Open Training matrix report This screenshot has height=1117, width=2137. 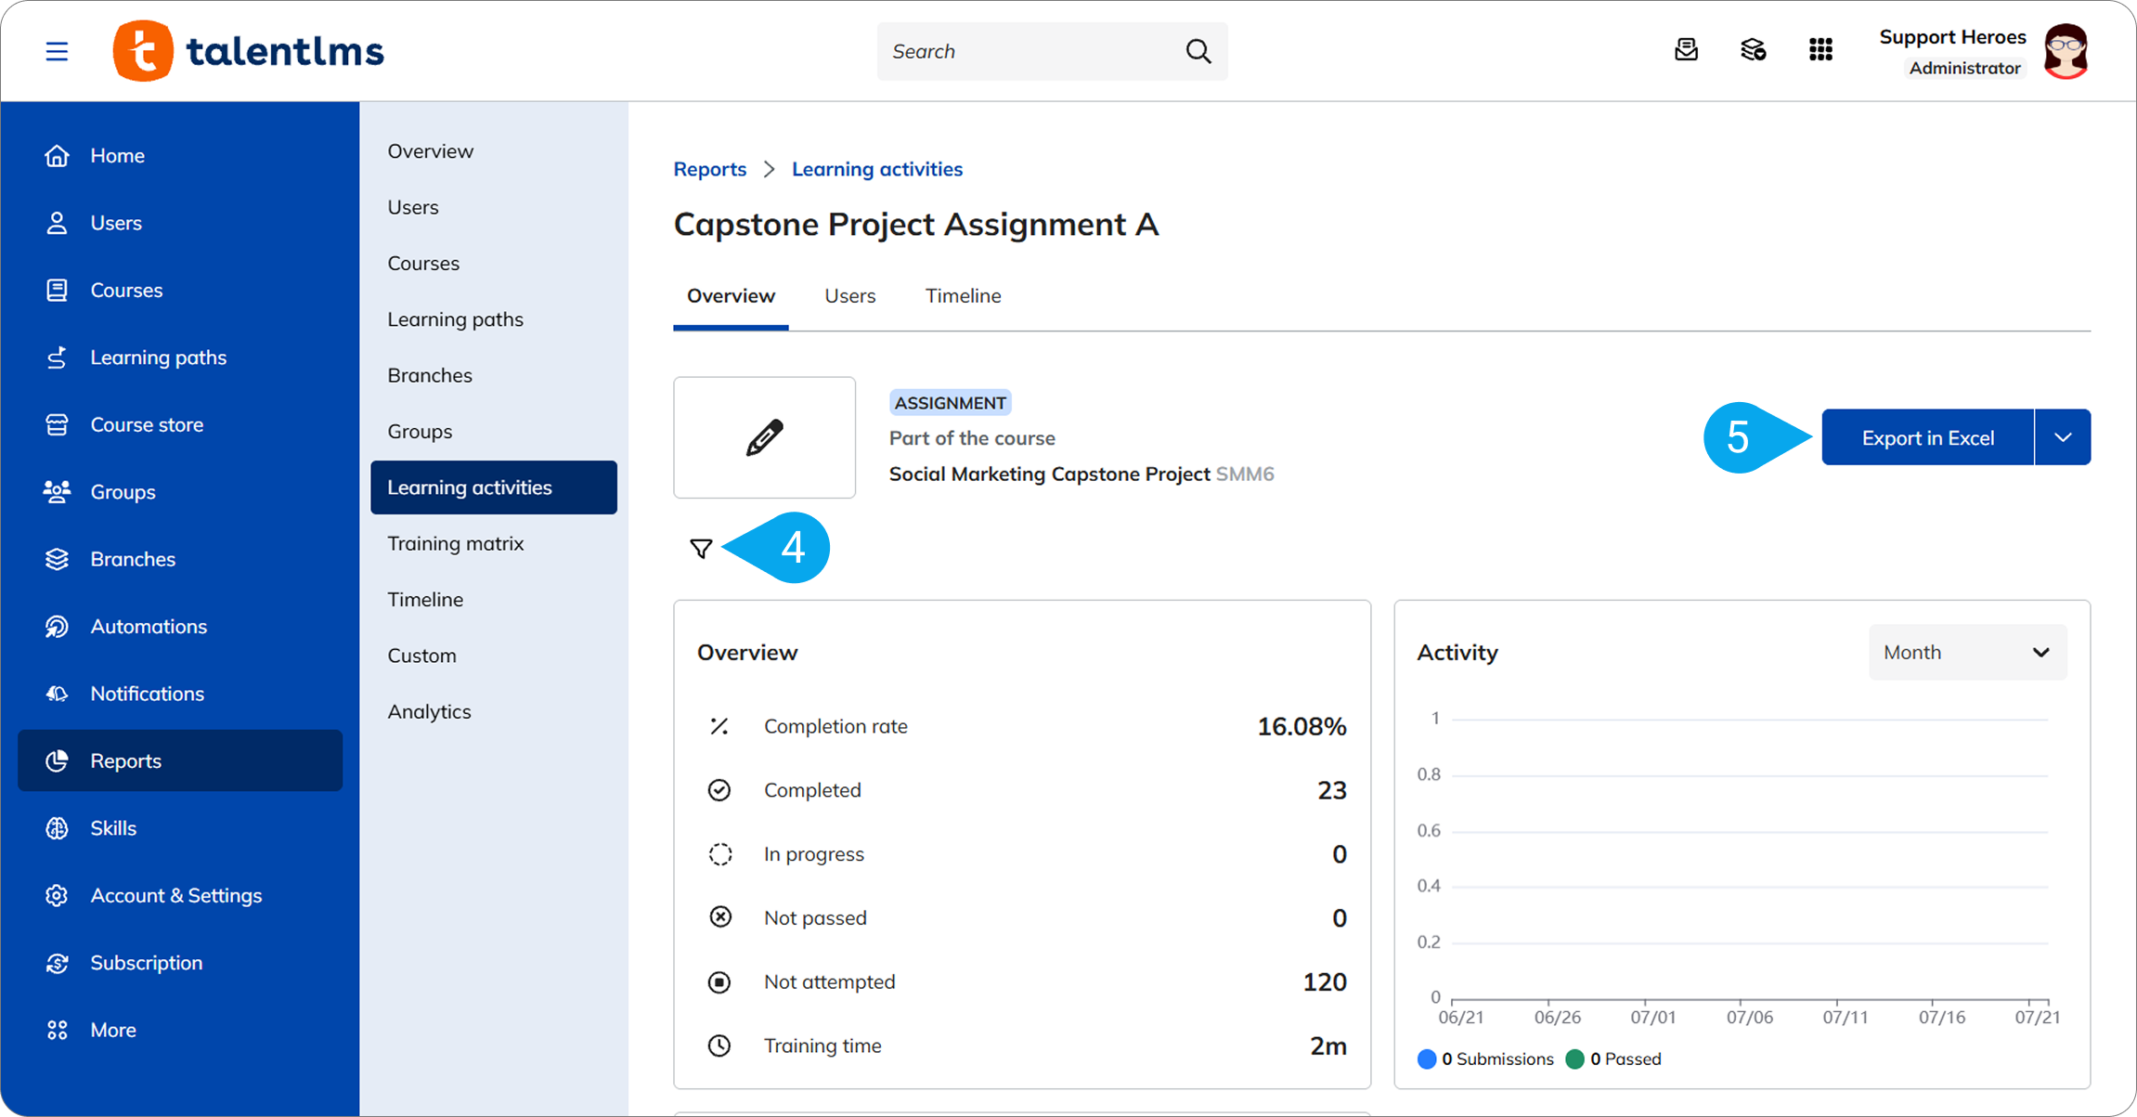(x=455, y=543)
